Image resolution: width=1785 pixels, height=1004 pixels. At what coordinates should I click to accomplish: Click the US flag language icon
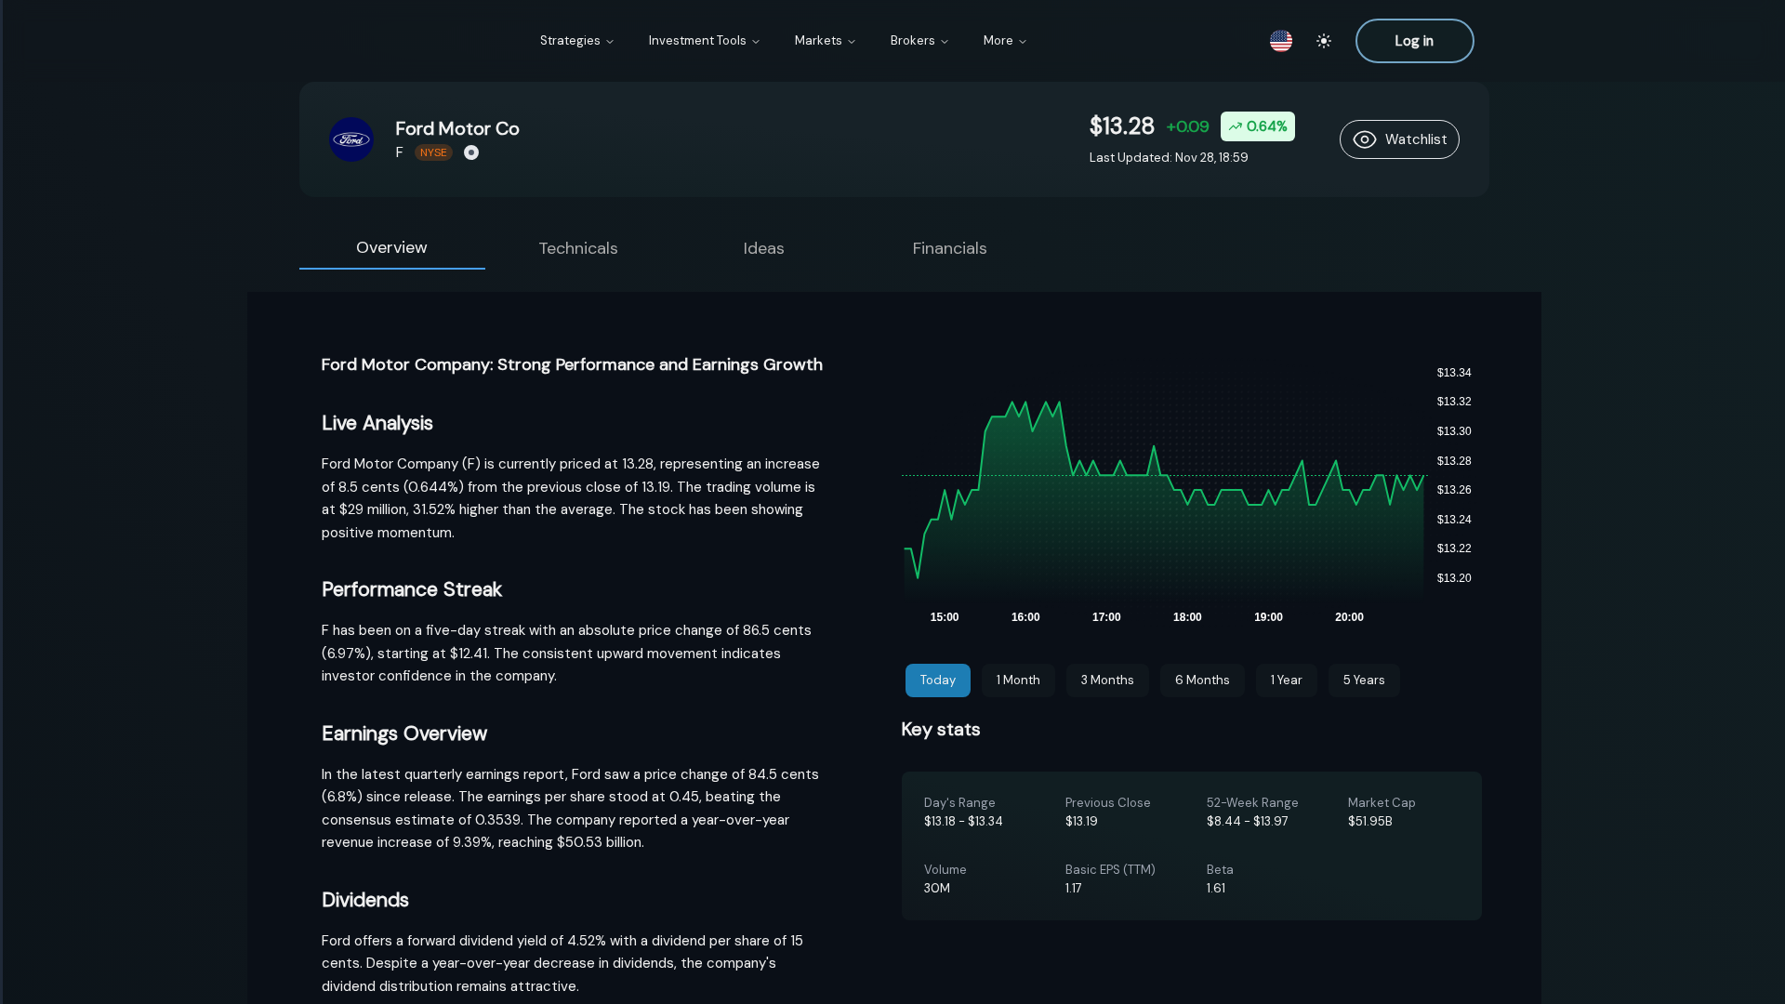click(x=1280, y=41)
